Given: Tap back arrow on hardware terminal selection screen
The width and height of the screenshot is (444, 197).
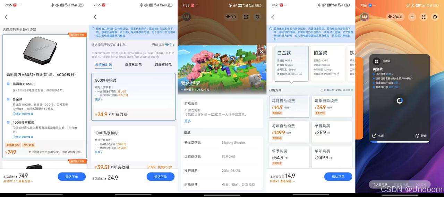Looking at the screenshot, I should point(6,17).
